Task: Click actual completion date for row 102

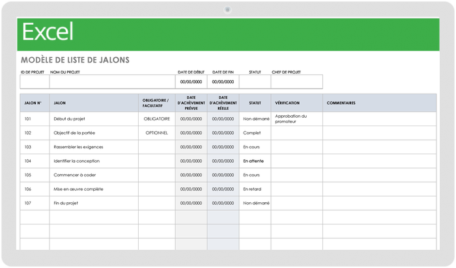Action: [223, 133]
